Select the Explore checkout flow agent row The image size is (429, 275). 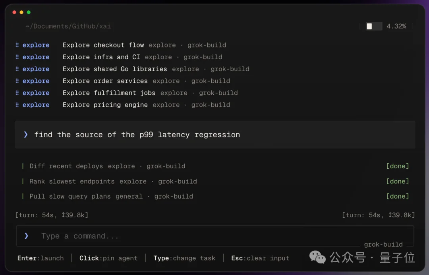click(x=121, y=45)
